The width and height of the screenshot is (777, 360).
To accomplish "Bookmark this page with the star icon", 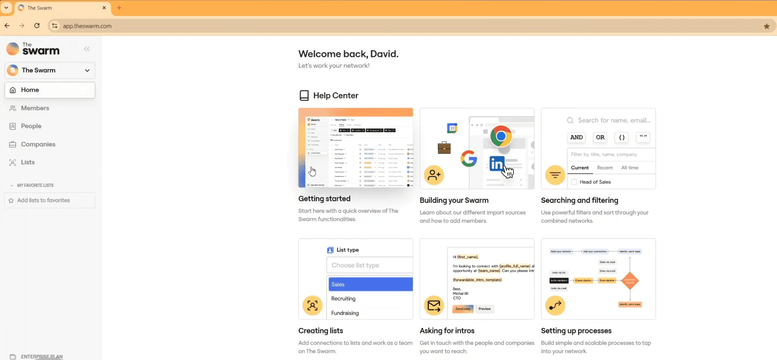I will coord(766,26).
